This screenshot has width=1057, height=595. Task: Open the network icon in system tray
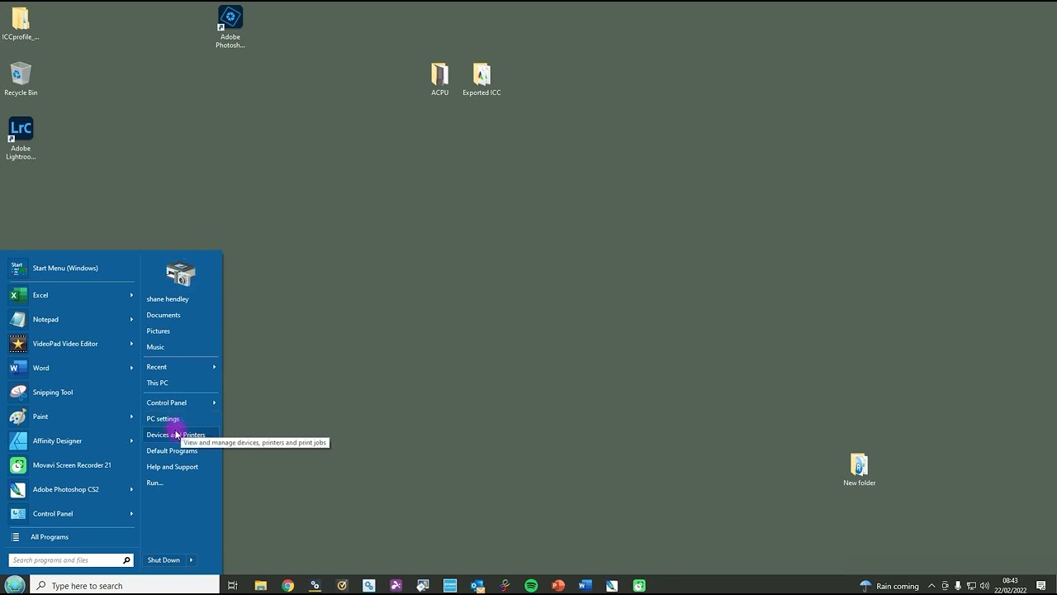click(971, 586)
